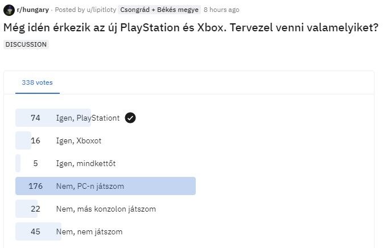Click the 45 vote count number
The image size is (383, 248).
(35, 232)
